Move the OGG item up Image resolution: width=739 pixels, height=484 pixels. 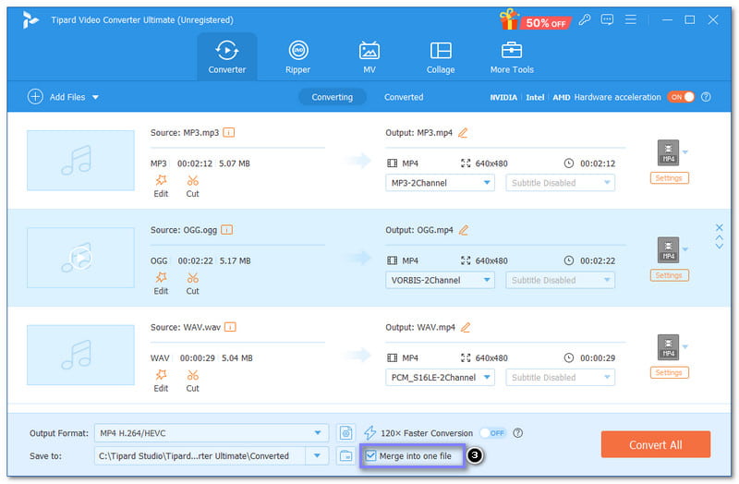tap(720, 237)
